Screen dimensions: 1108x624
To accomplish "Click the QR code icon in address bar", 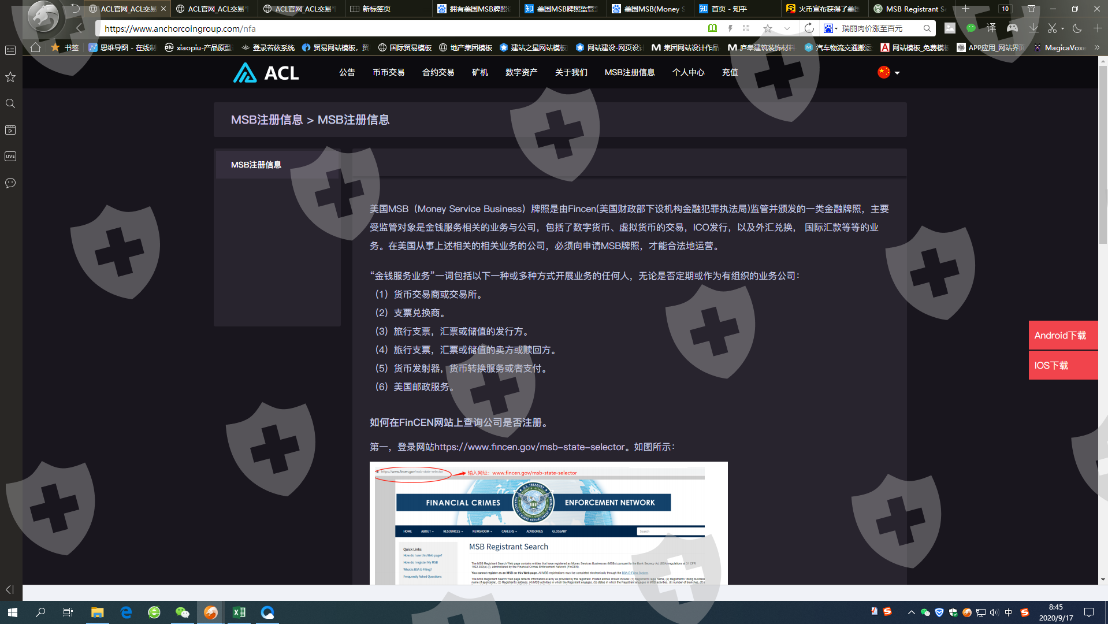I will pos(746,28).
